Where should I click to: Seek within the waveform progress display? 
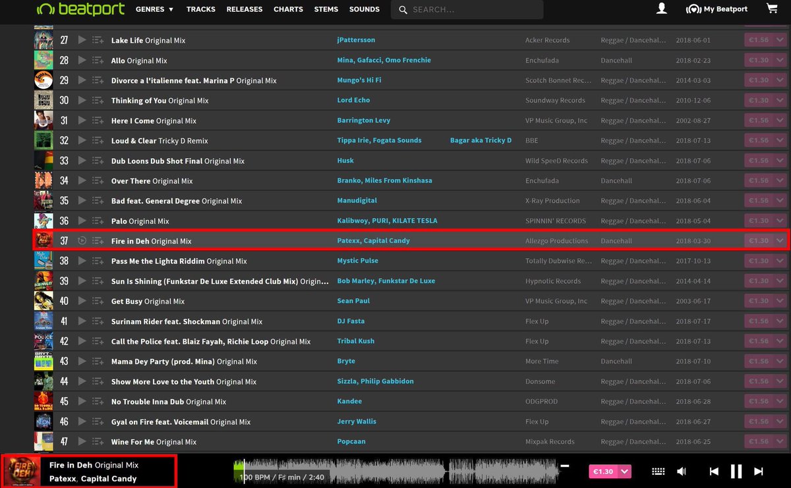[395, 471]
